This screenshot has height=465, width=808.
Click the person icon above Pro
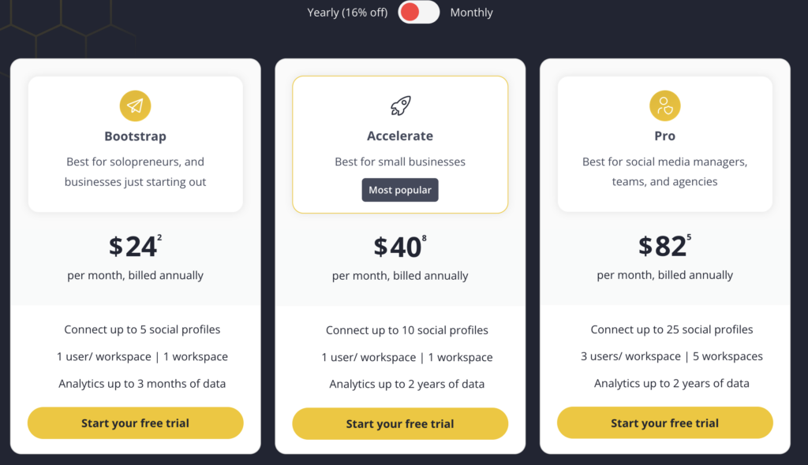point(664,105)
